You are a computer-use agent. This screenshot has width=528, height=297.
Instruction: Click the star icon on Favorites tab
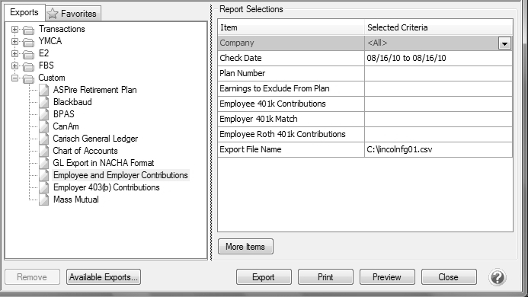[x=53, y=14]
